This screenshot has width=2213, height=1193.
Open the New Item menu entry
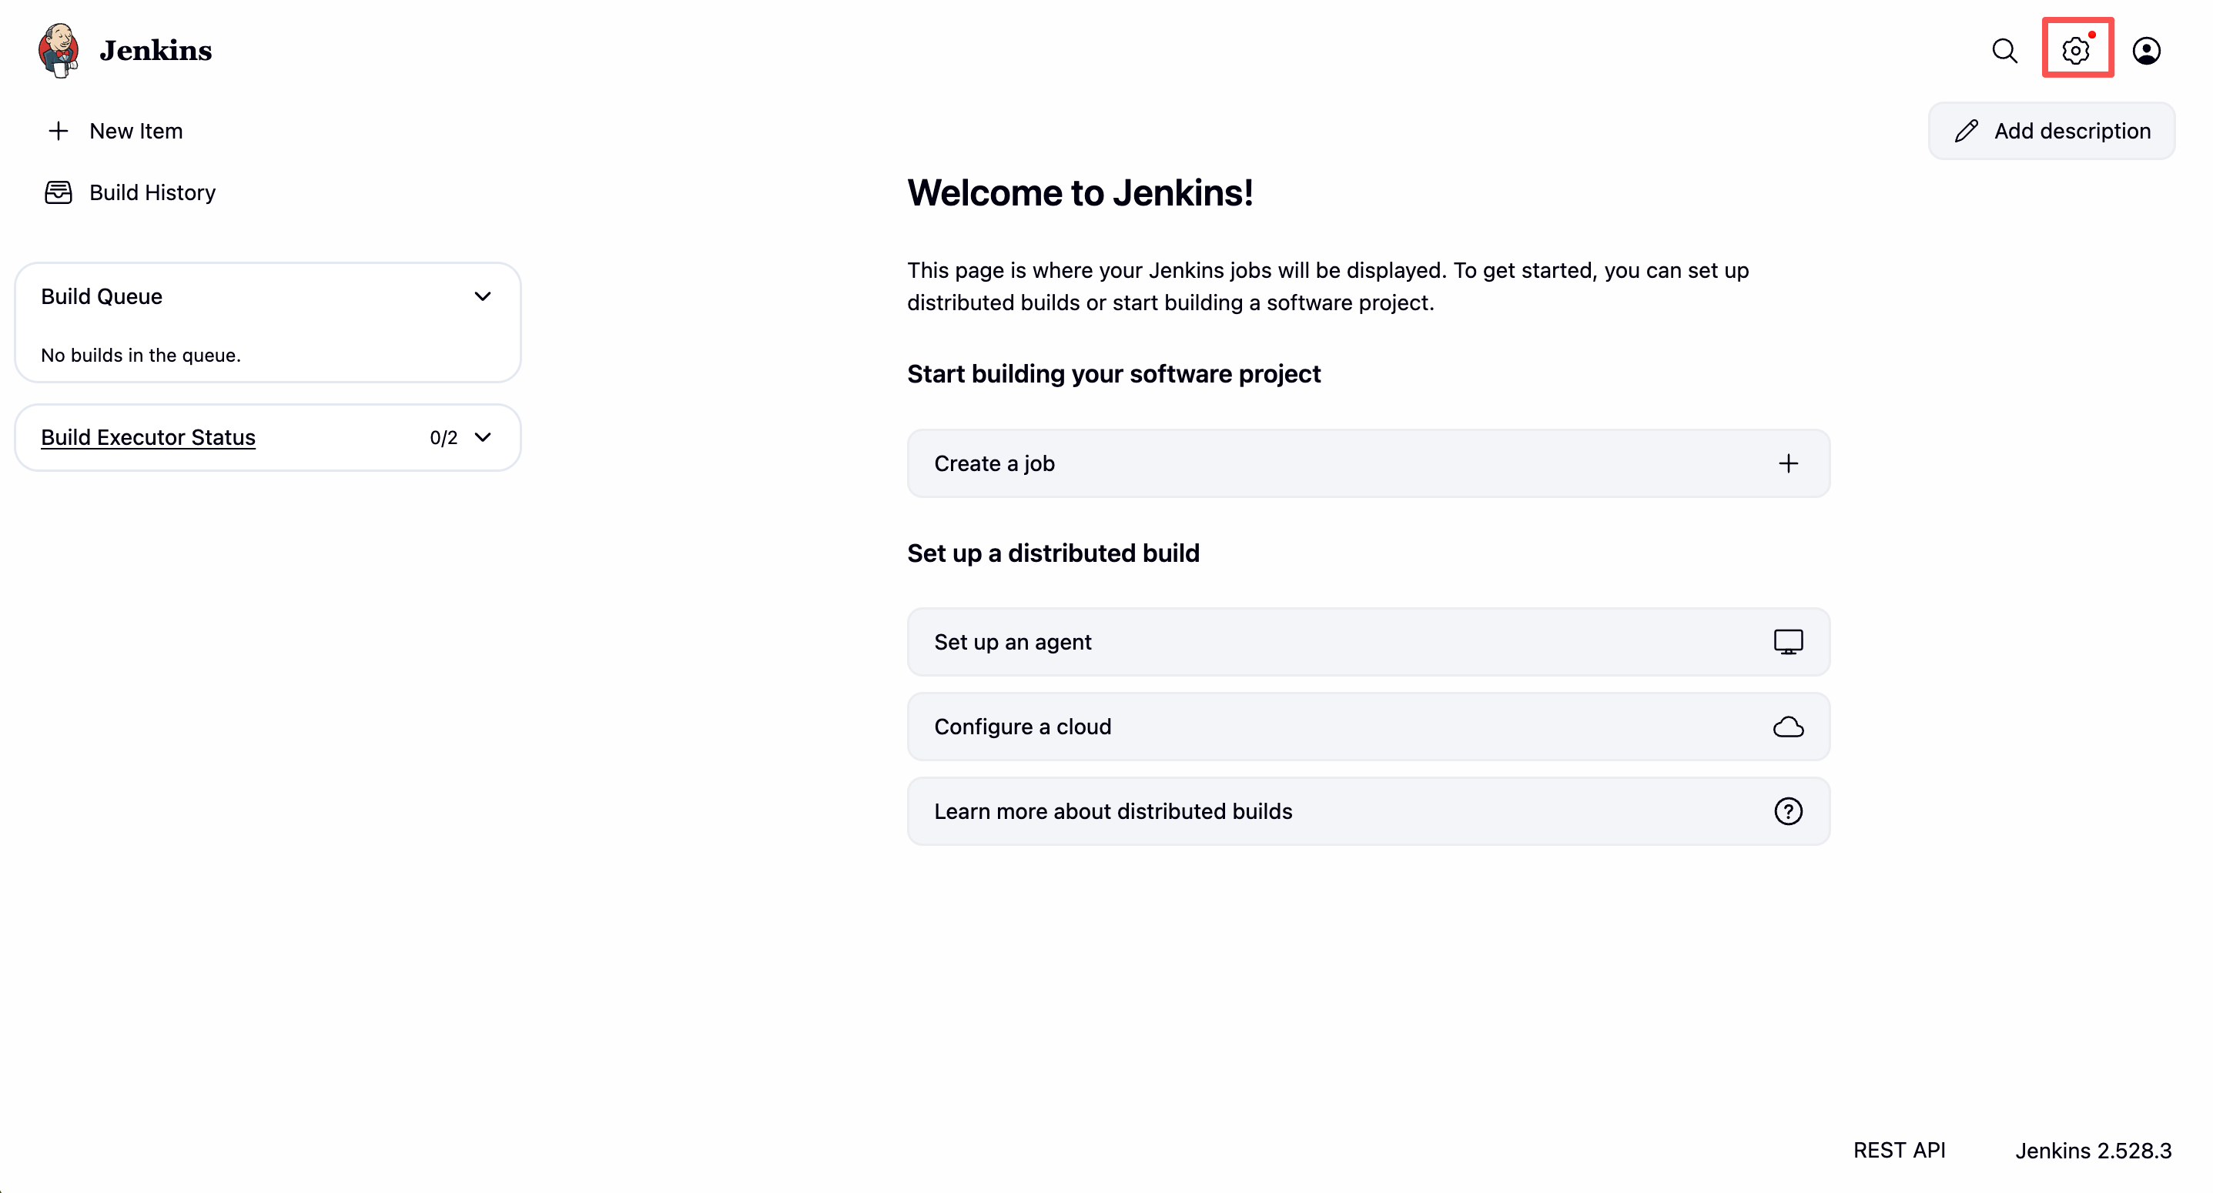pyautogui.click(x=136, y=131)
